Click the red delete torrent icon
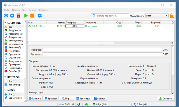This screenshot has height=107, width=179. tap(18, 16)
